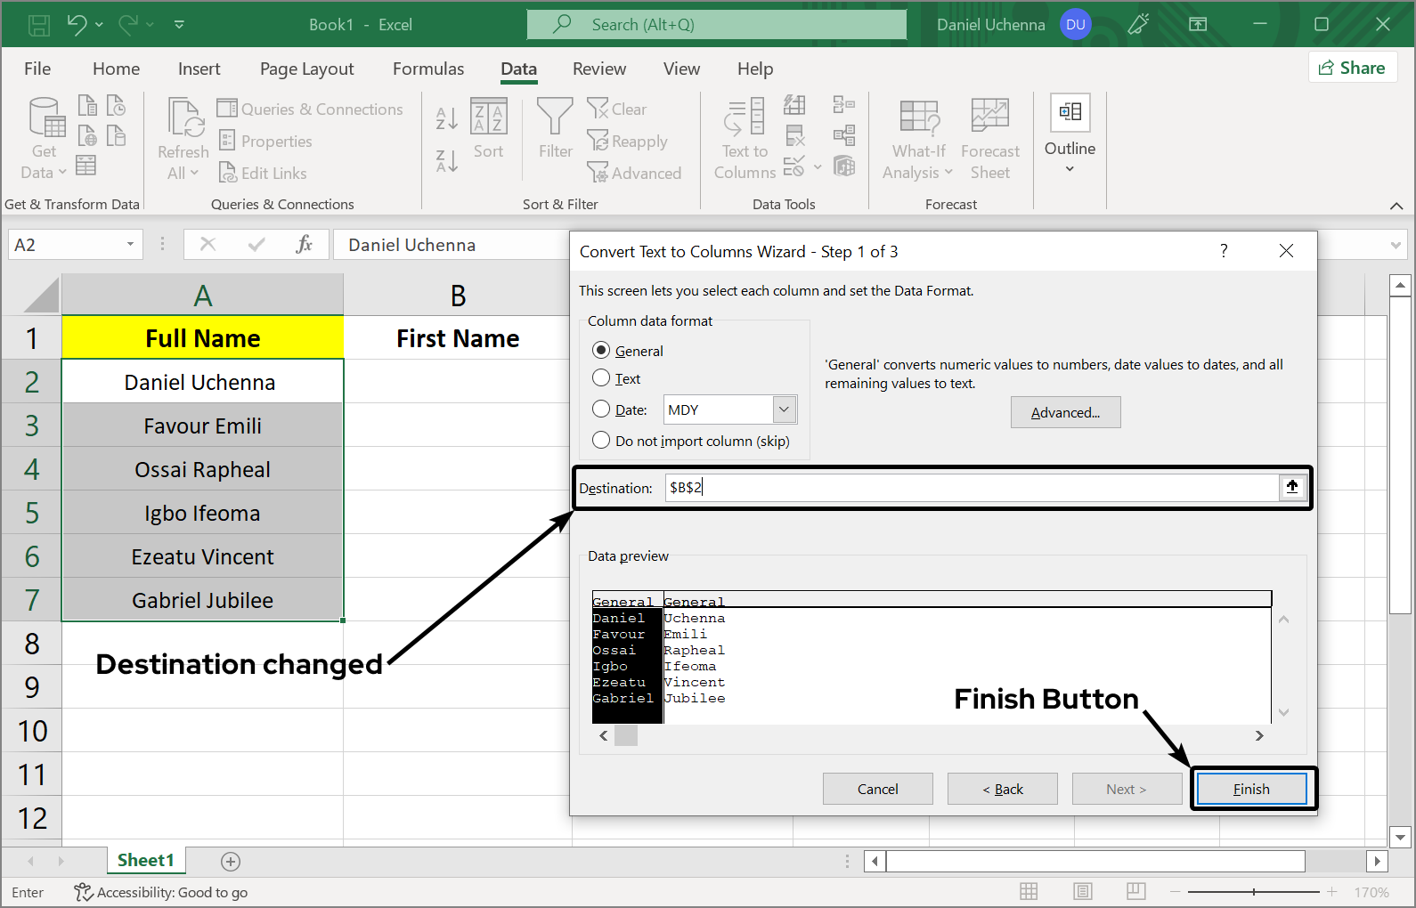This screenshot has width=1416, height=908.
Task: Open the Page Layout tab
Action: 306,69
